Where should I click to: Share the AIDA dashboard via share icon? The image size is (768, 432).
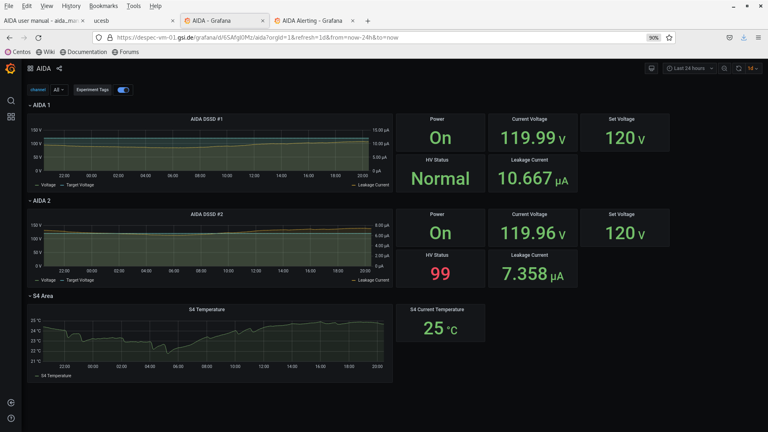[59, 68]
